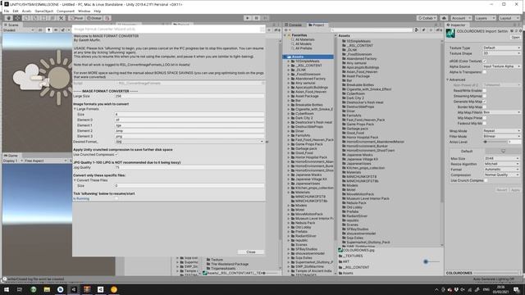
Task: Open the Assets menu
Action: point(26,11)
